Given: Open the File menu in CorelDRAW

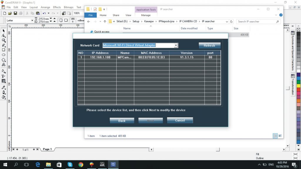Looking at the screenshot, I should click(x=9, y=7).
